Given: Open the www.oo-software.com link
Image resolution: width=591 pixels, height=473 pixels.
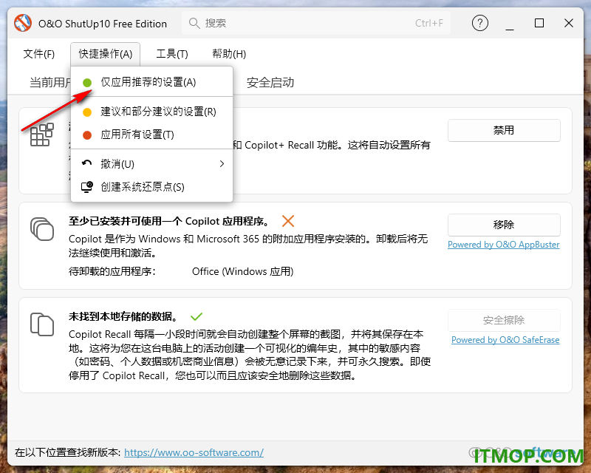Looking at the screenshot, I should coord(194,452).
